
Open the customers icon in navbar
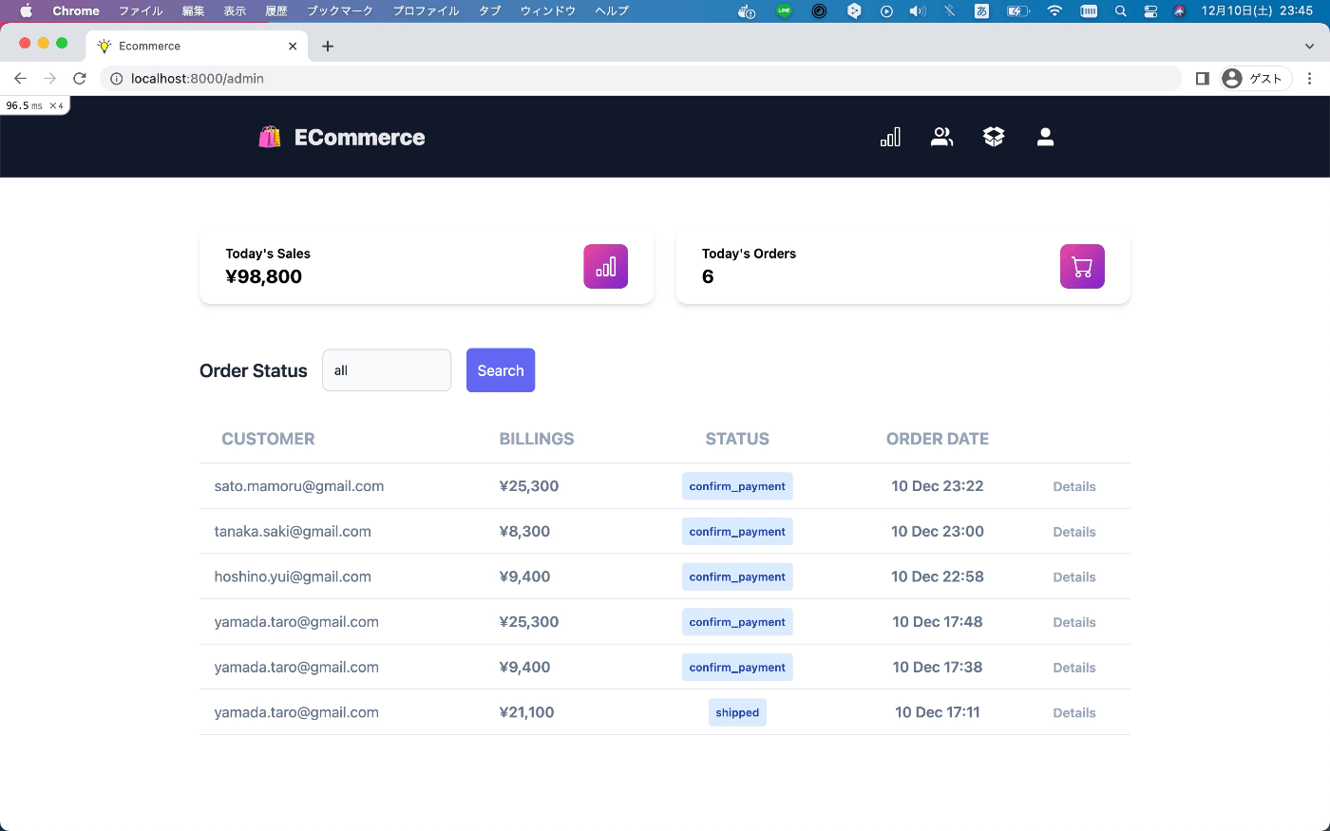click(x=941, y=136)
